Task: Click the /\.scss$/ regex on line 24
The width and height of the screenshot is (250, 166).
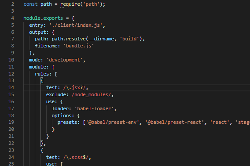Action: pos(76,157)
